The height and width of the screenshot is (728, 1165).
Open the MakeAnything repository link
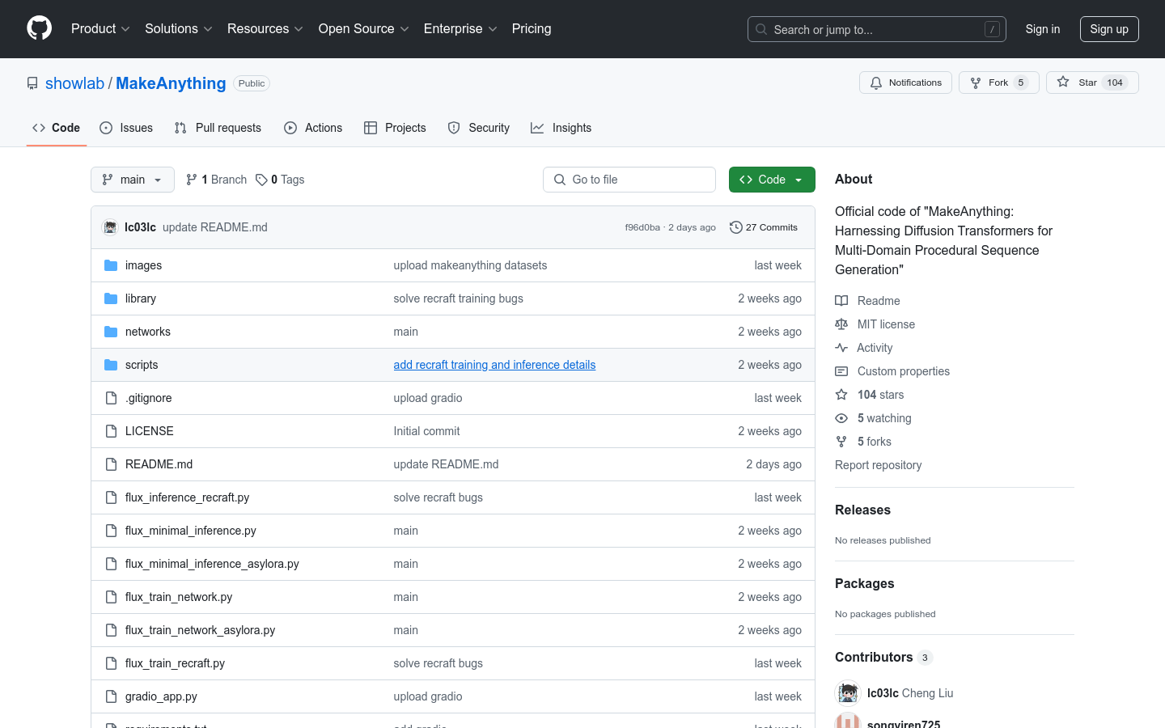tap(171, 83)
